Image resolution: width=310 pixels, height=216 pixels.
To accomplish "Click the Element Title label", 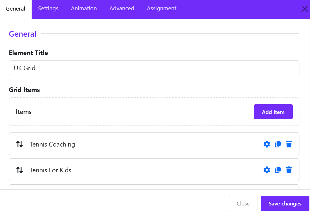I will [x=28, y=53].
